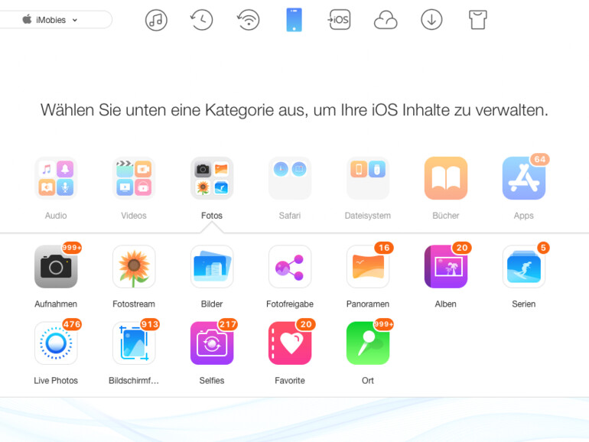Open the Alben albums icon
Viewport: 589px width, 442px height.
point(446,267)
